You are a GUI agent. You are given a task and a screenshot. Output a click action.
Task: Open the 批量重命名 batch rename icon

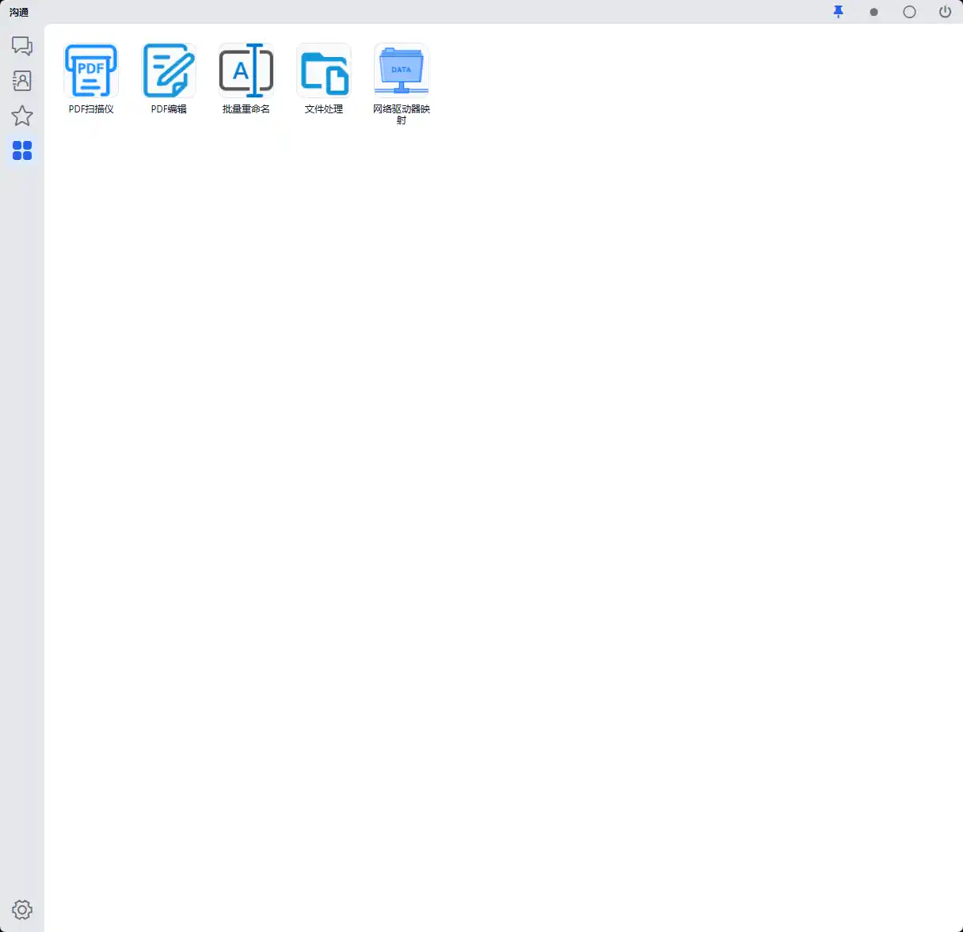click(x=246, y=70)
